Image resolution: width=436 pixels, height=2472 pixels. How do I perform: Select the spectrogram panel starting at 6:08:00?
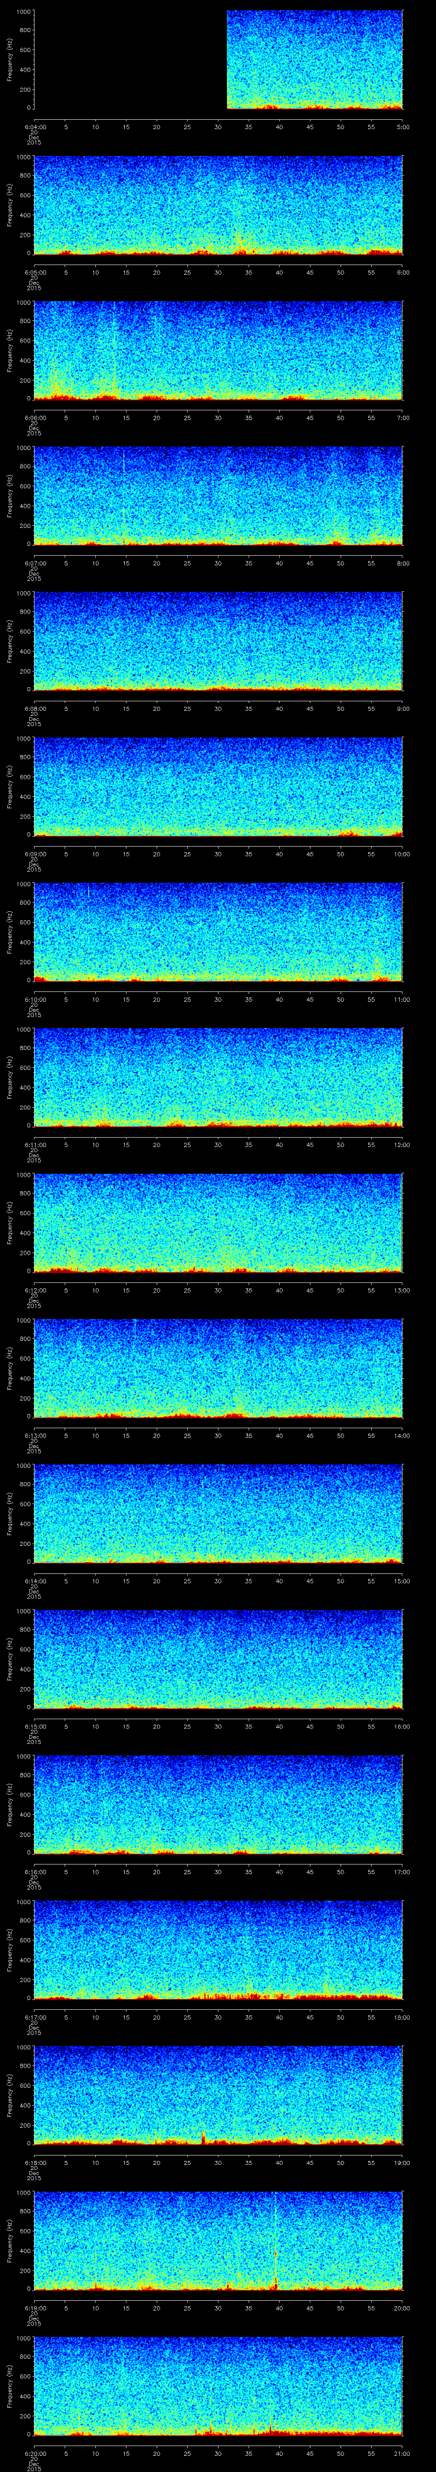tap(218, 642)
